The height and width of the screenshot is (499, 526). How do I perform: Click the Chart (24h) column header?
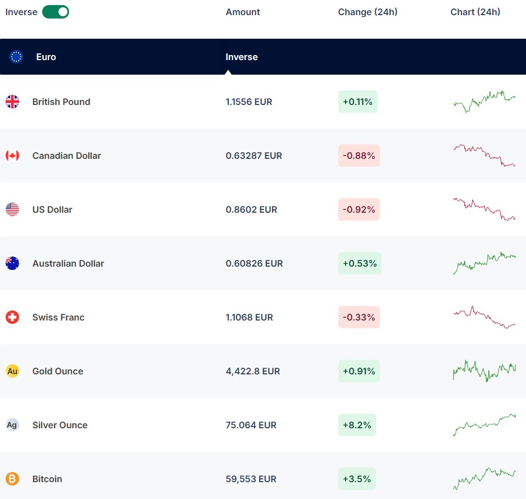tap(475, 12)
